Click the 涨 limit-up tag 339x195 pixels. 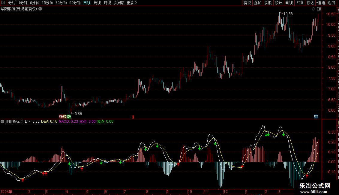click(61, 116)
